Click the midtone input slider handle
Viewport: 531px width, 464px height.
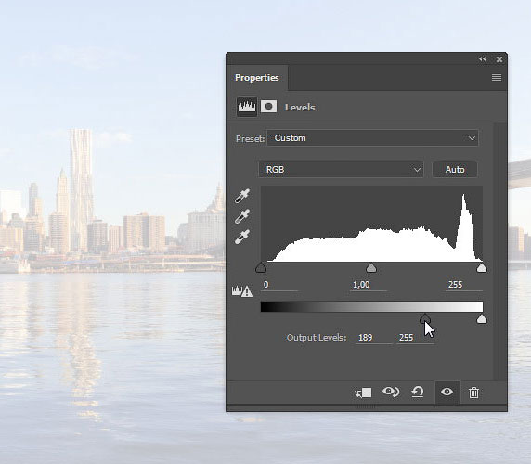click(371, 267)
